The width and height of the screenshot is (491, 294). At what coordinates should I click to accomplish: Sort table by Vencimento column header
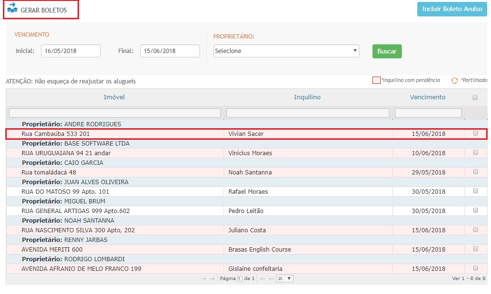pyautogui.click(x=427, y=97)
